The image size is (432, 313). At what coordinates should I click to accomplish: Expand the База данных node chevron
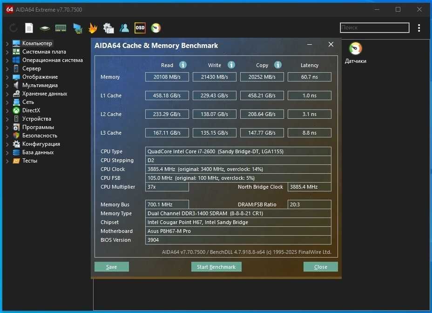coord(7,152)
